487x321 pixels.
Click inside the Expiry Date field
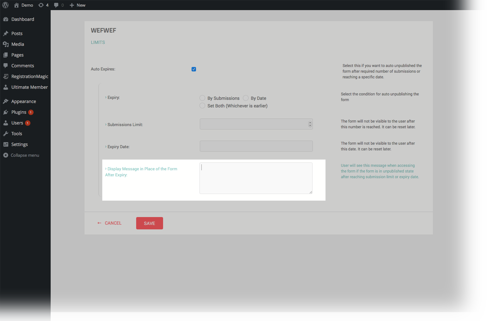(x=256, y=146)
